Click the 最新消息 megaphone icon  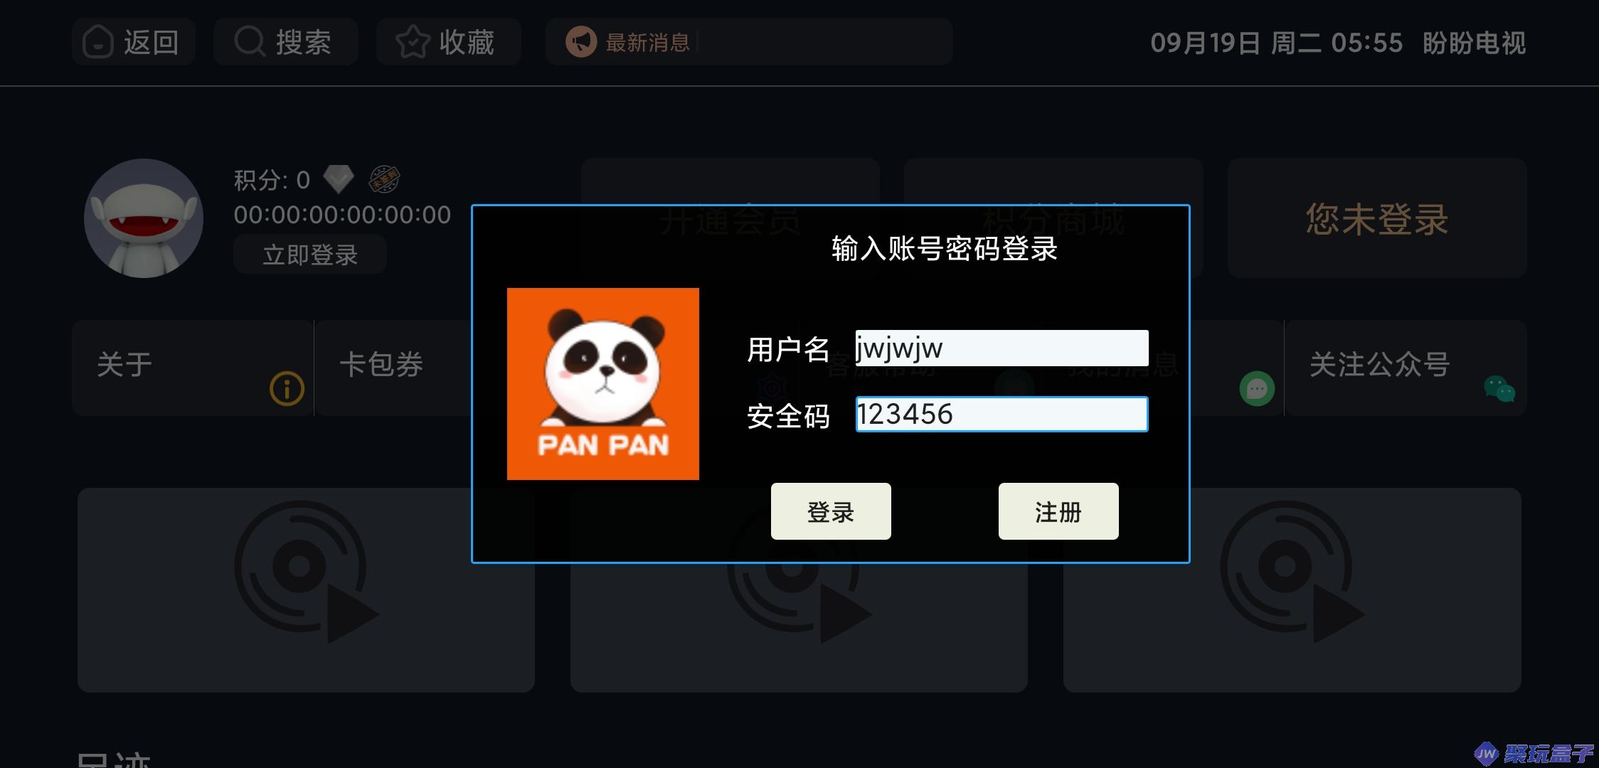(580, 42)
